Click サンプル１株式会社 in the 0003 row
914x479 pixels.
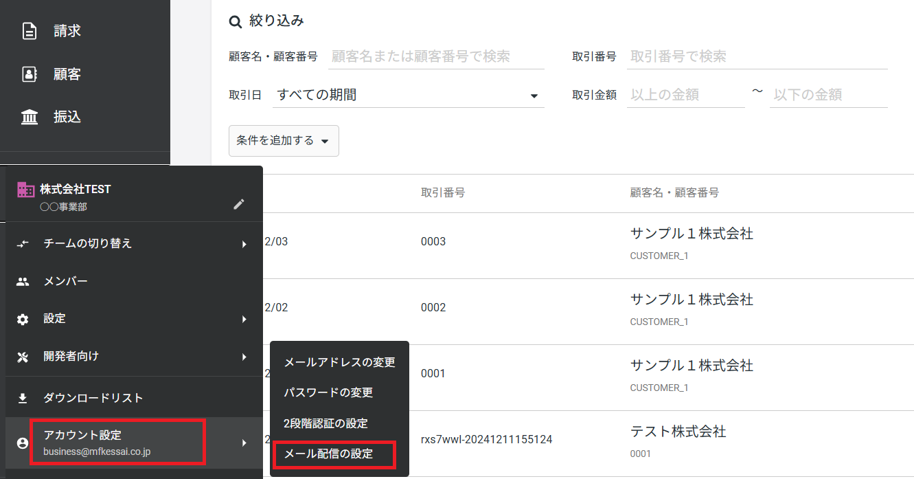point(692,234)
